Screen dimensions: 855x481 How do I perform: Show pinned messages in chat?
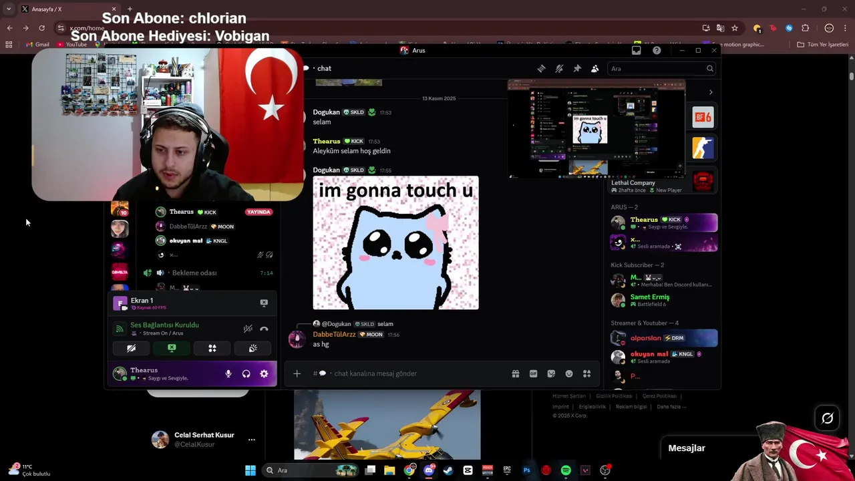tap(577, 68)
